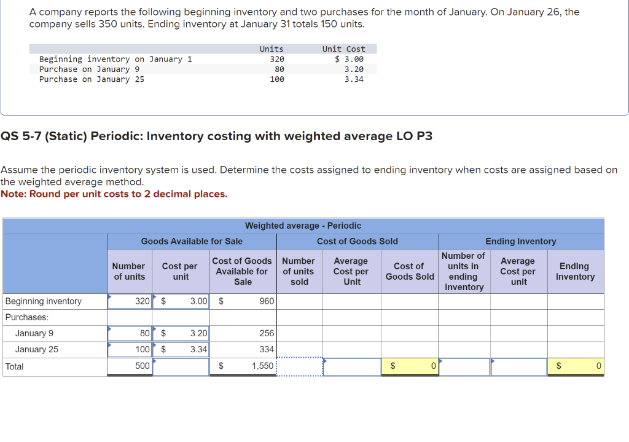Click the January 25 row label
This screenshot has height=442, width=629.
pyautogui.click(x=36, y=349)
